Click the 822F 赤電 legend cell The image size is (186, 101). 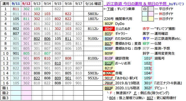coord(109,73)
